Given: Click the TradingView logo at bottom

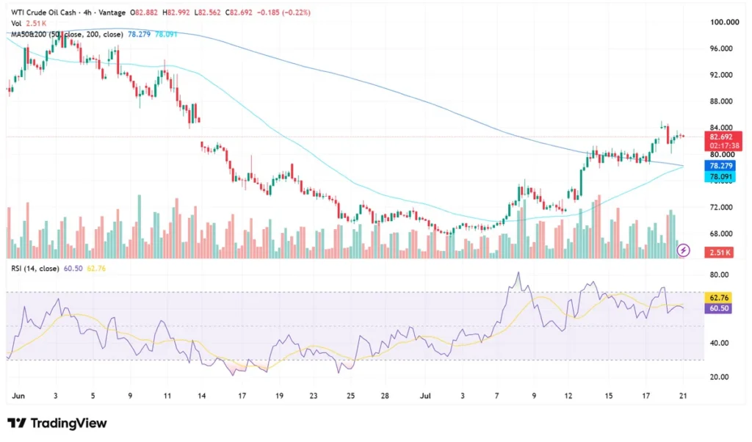Looking at the screenshot, I should (57, 424).
